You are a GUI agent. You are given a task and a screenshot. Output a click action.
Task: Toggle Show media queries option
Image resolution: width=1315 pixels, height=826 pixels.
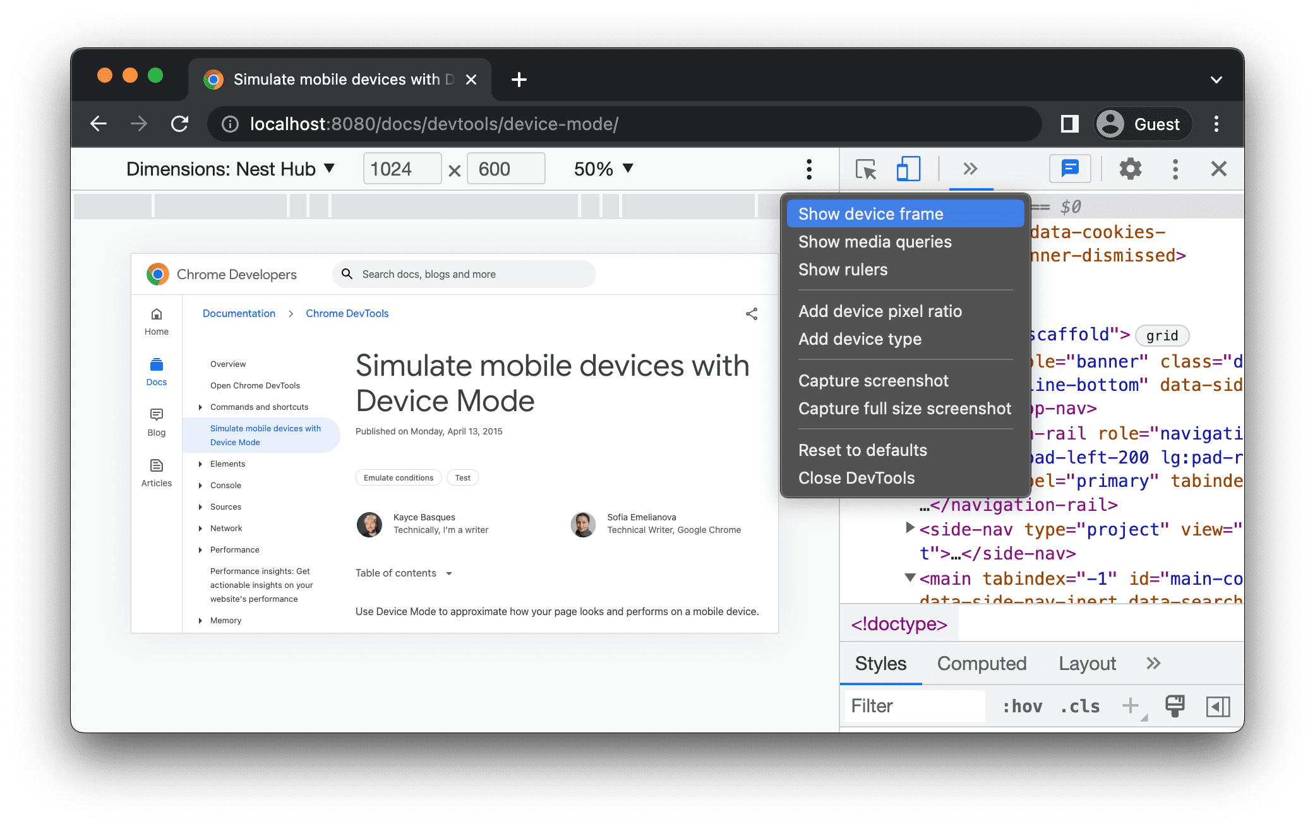[x=875, y=242]
